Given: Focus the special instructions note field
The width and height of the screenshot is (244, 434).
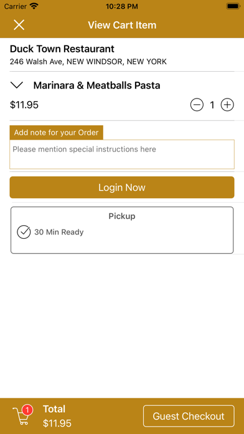Looking at the screenshot, I should pyautogui.click(x=122, y=155).
